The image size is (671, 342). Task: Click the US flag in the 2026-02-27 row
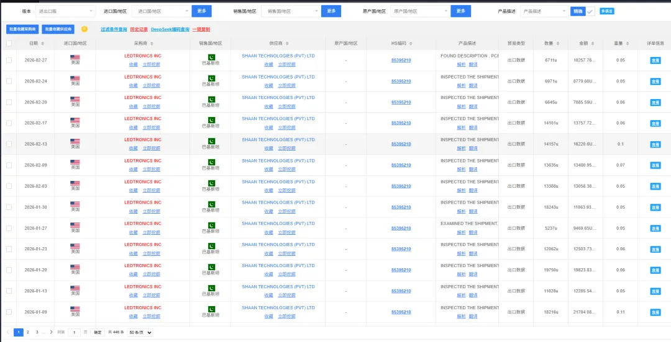point(75,57)
